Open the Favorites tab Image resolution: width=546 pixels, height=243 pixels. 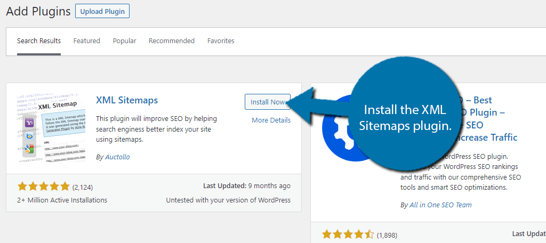point(221,41)
